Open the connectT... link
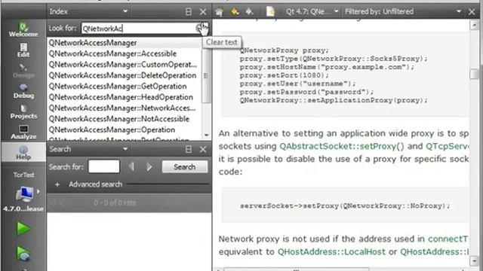 [448, 239]
